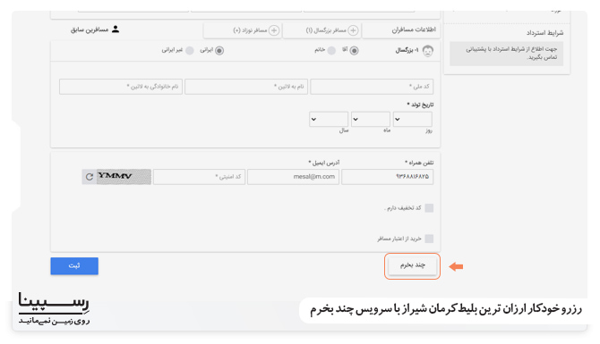
Task: Click the YMMV captcha image
Action: click(x=124, y=177)
